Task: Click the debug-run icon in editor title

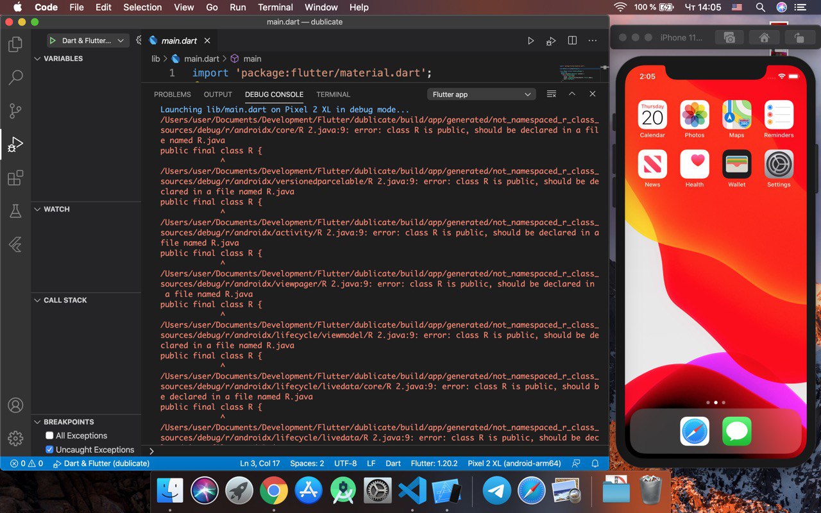Action: pyautogui.click(x=550, y=40)
